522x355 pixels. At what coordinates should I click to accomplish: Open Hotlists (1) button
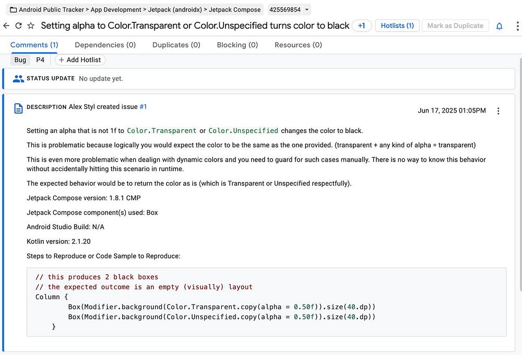pos(397,26)
